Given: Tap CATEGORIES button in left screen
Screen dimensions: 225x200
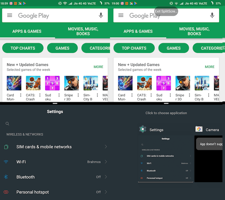Looking at the screenshot, I should coord(96,48).
